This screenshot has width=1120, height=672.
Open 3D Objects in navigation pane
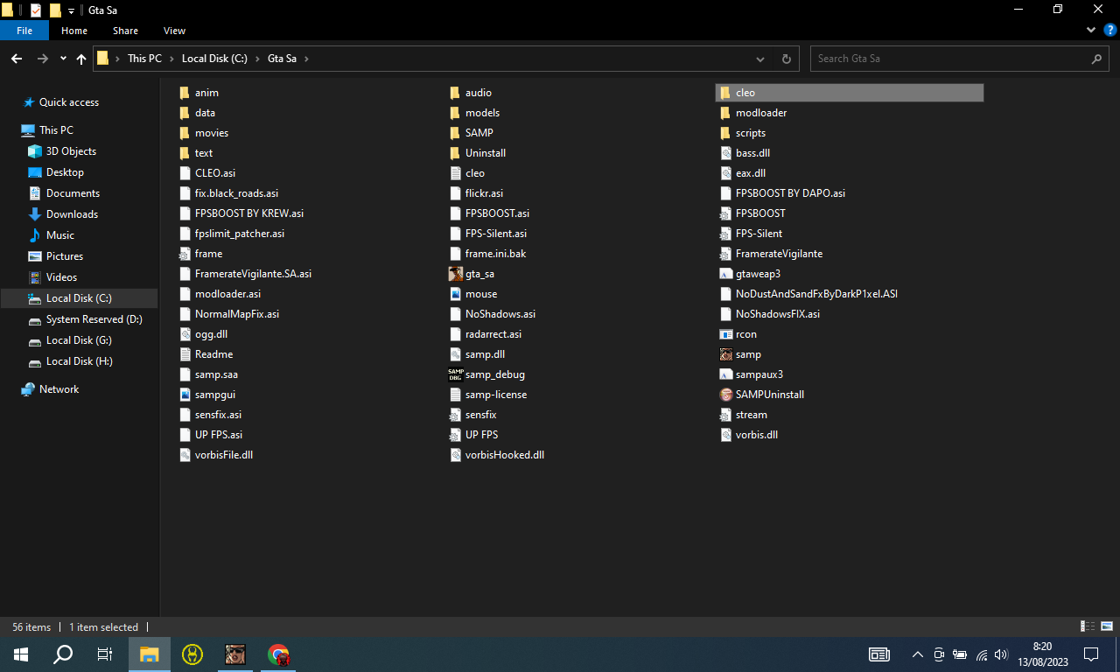(71, 151)
